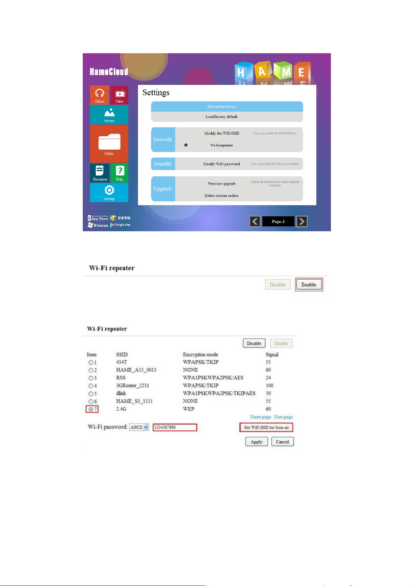Cancel the Wi-Fi repeater settings
This screenshot has width=414, height=586.
(x=283, y=442)
